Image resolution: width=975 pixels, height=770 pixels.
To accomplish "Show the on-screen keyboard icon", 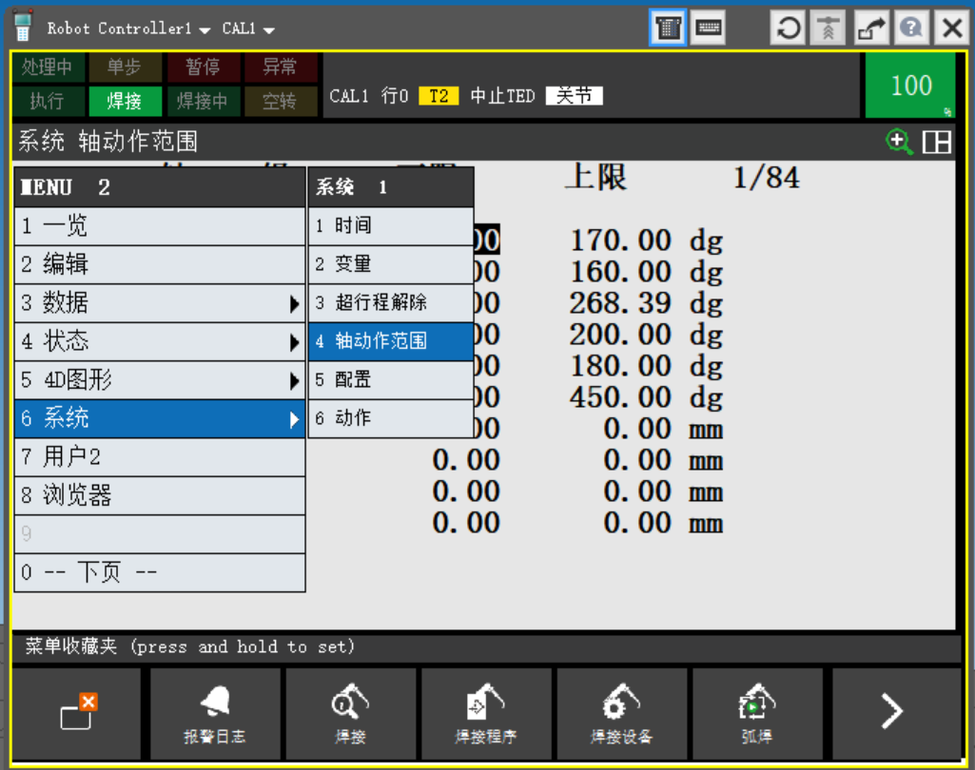I will [709, 28].
